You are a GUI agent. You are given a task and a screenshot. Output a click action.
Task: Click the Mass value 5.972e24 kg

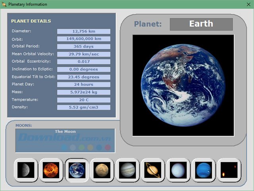pos(84,92)
